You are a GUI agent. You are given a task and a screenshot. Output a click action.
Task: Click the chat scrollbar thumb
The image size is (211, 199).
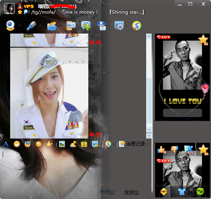[x=149, y=101]
